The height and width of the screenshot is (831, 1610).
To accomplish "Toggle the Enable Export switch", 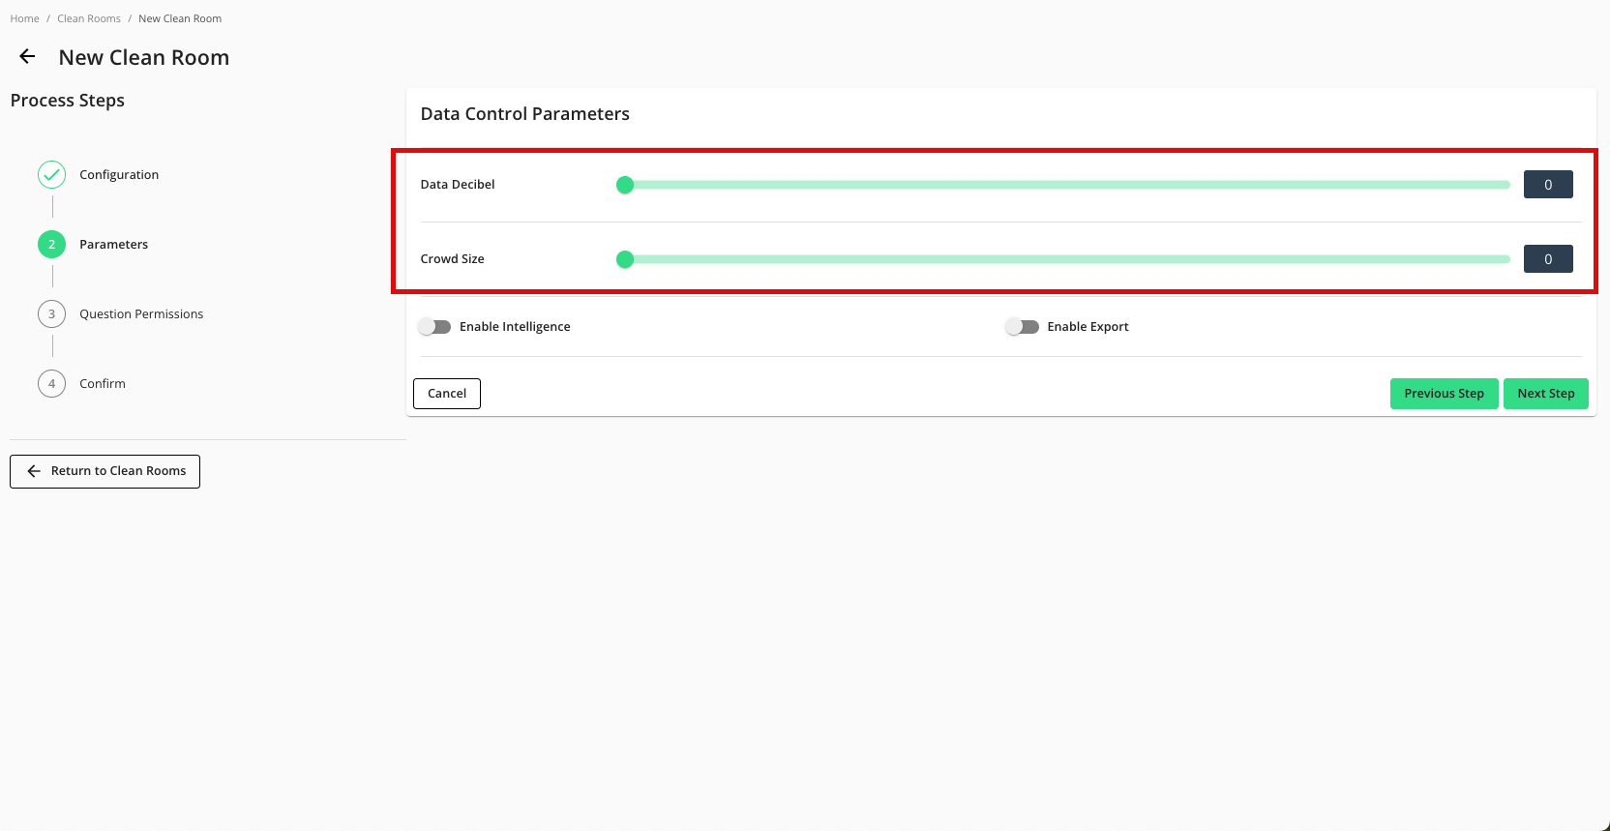I will pos(1022,327).
